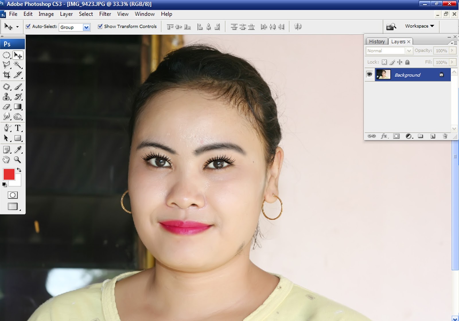
Task: Select the Polygonal Lasso tool
Action: (x=7, y=65)
